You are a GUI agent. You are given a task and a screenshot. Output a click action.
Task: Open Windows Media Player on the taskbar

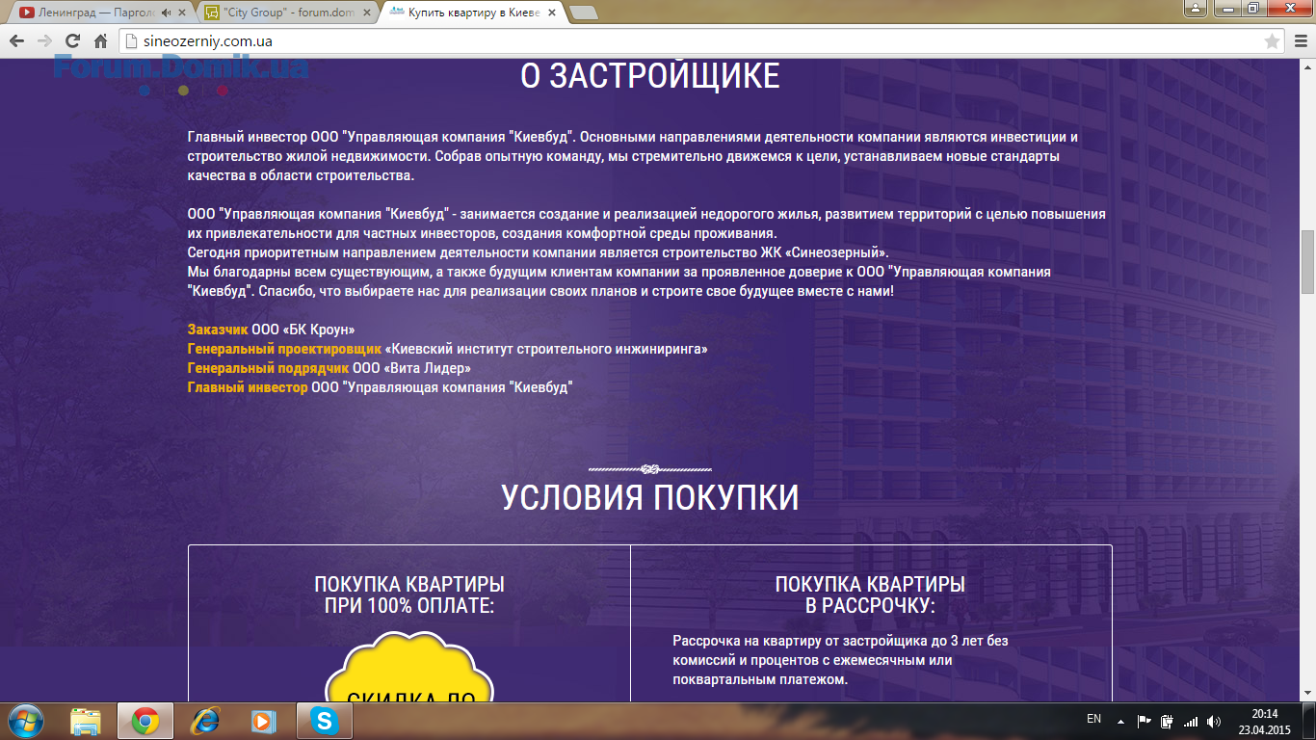(x=265, y=721)
